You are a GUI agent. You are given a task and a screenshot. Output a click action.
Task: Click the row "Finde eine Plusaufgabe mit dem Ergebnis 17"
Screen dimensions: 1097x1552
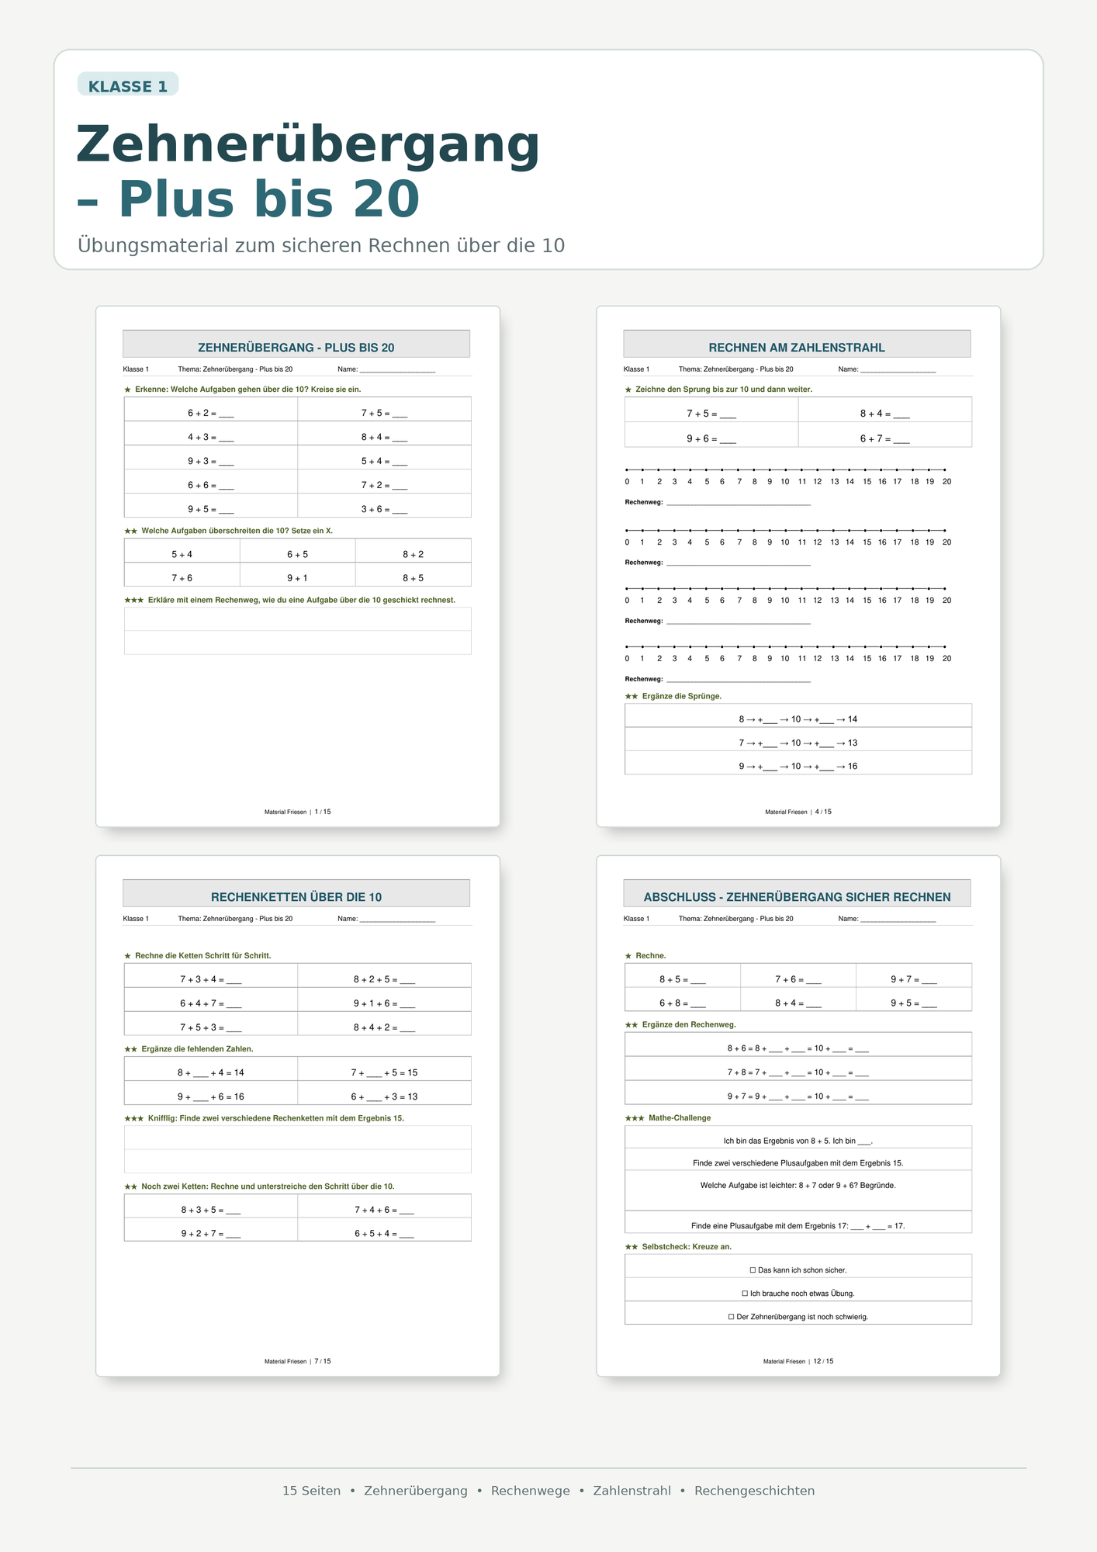coord(798,1222)
